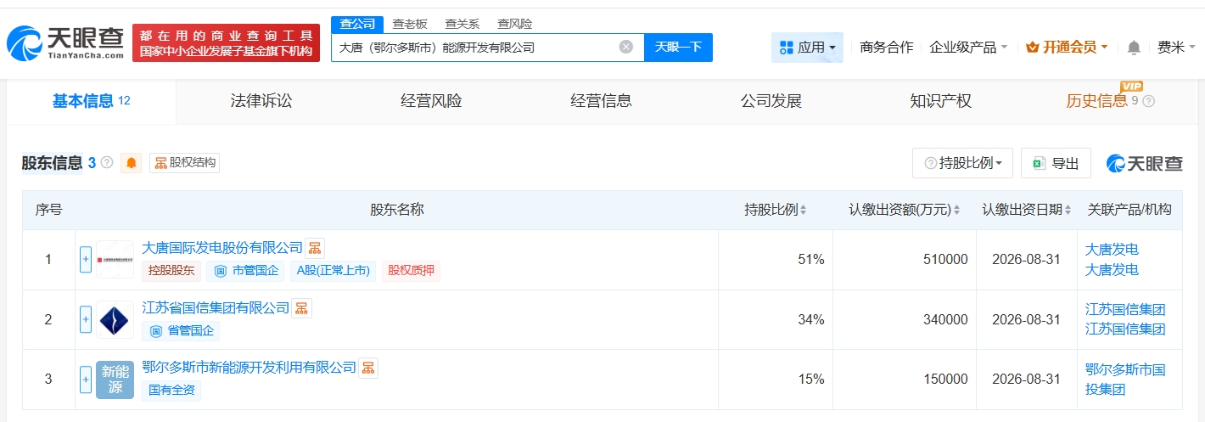
Task: Click the help icon next to 股东信息 3
Action: 107,162
